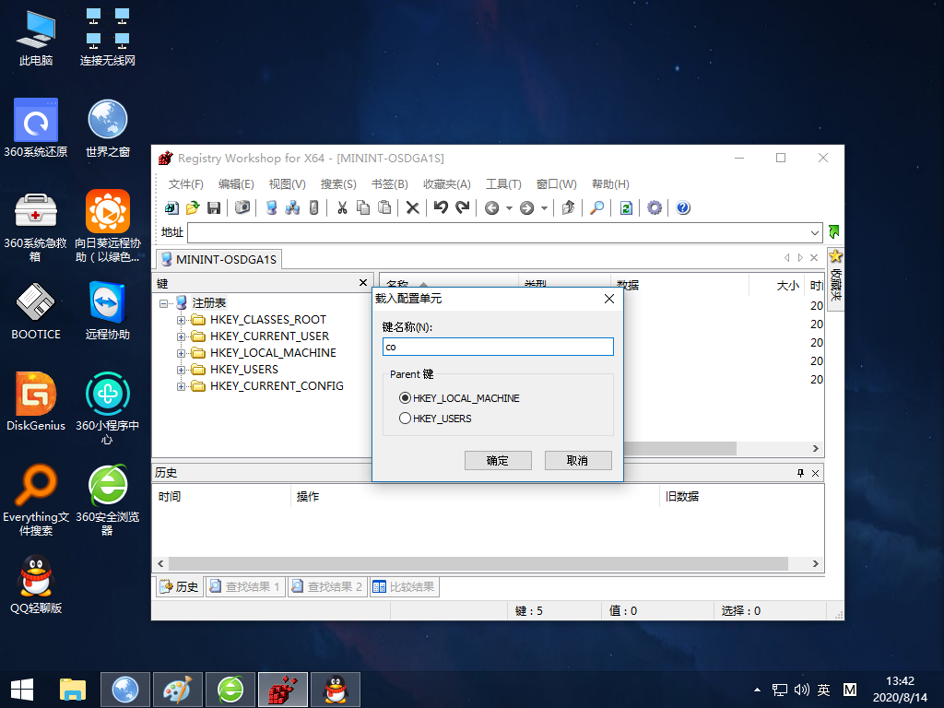
Task: Collapse the 注册表 root node
Action: pos(163,303)
